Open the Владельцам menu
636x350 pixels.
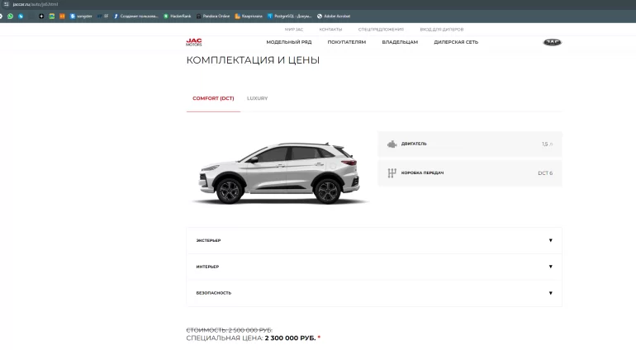coord(400,42)
